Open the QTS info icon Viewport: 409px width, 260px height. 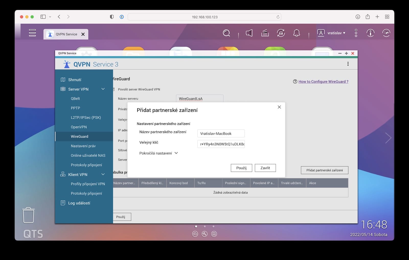coord(370,33)
